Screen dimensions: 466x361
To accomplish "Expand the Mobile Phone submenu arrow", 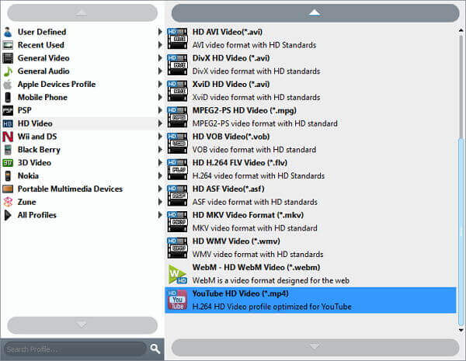I will (160, 97).
